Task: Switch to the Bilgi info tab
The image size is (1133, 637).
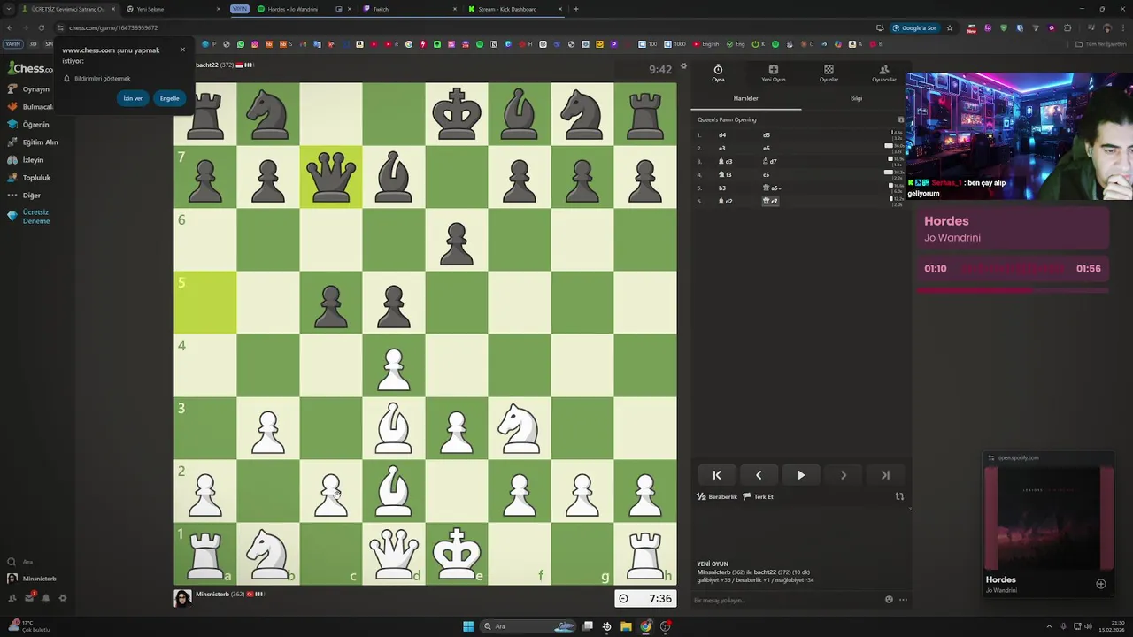Action: point(856,98)
